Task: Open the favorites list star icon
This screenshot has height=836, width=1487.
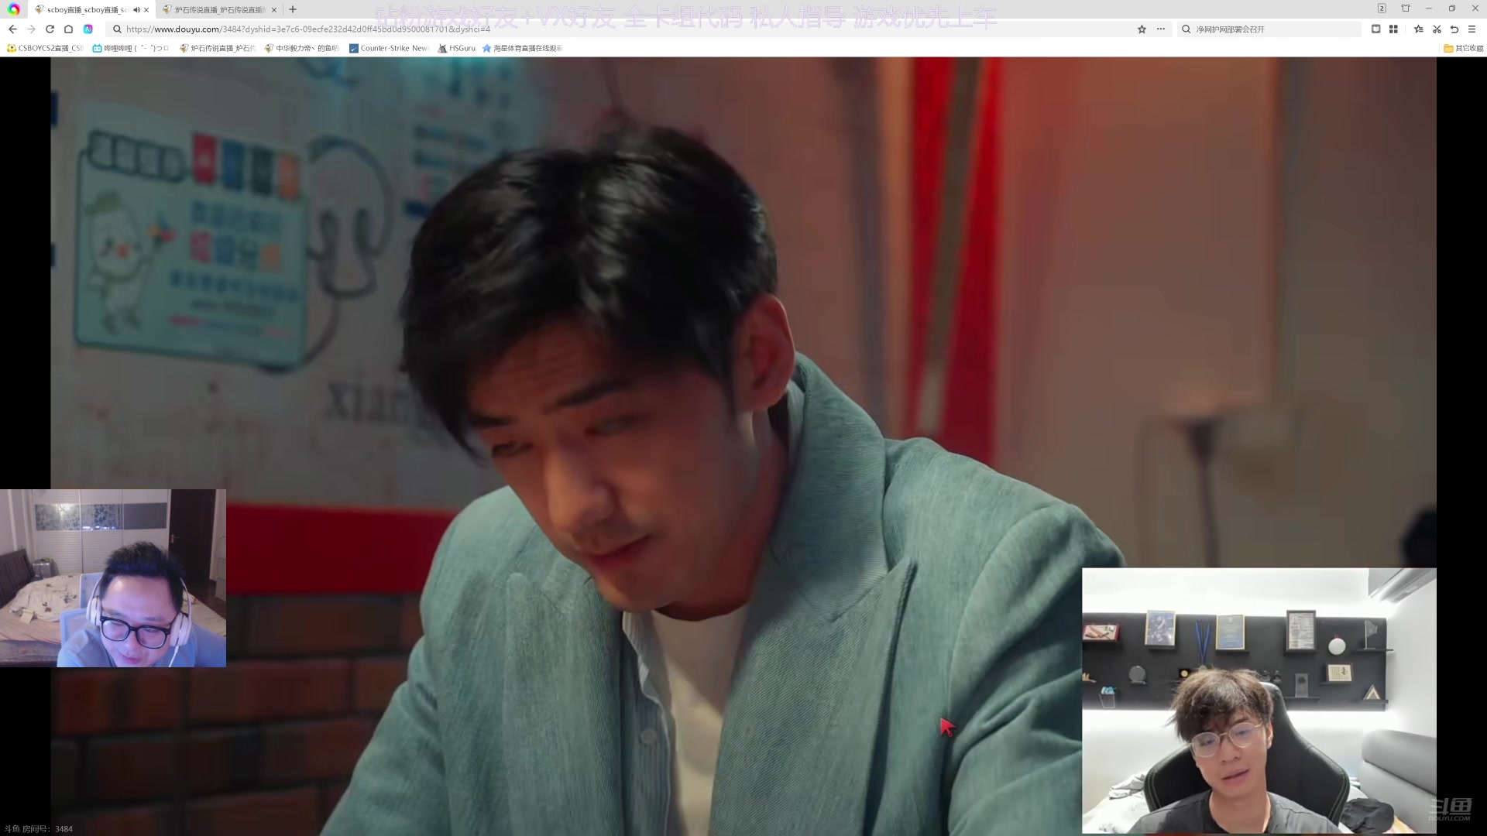Action: (x=1418, y=29)
